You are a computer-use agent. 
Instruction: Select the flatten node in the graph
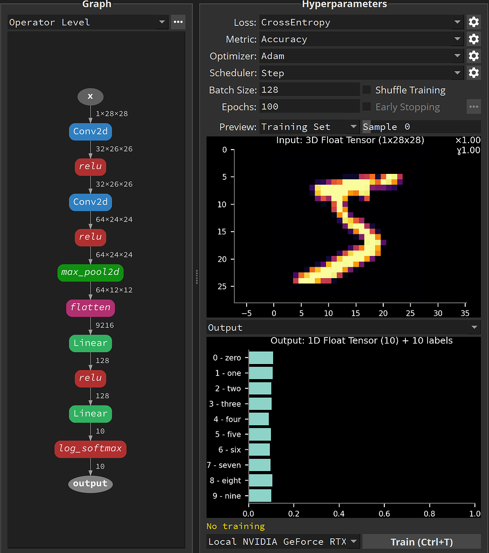[90, 308]
